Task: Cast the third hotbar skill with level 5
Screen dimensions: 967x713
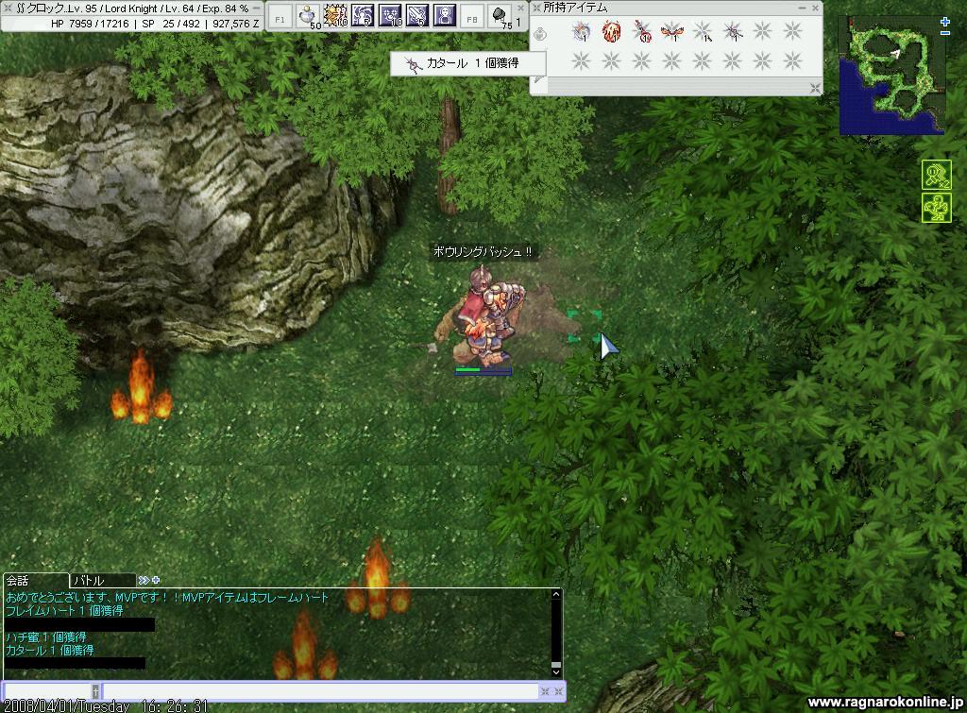Action: click(x=363, y=16)
